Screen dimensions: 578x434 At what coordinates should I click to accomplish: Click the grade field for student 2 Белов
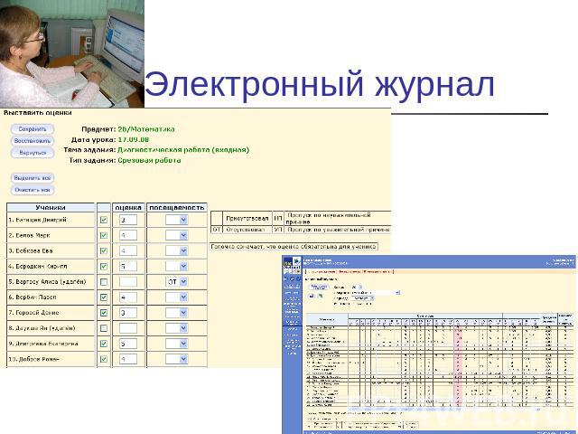(128, 235)
